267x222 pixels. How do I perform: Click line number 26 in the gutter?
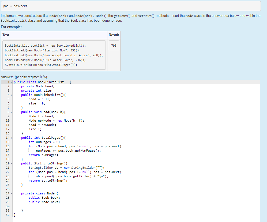(8, 189)
